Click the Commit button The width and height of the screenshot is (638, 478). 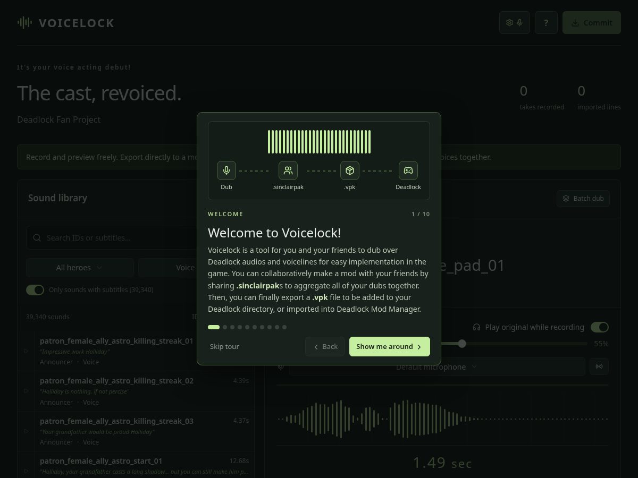pyautogui.click(x=592, y=23)
